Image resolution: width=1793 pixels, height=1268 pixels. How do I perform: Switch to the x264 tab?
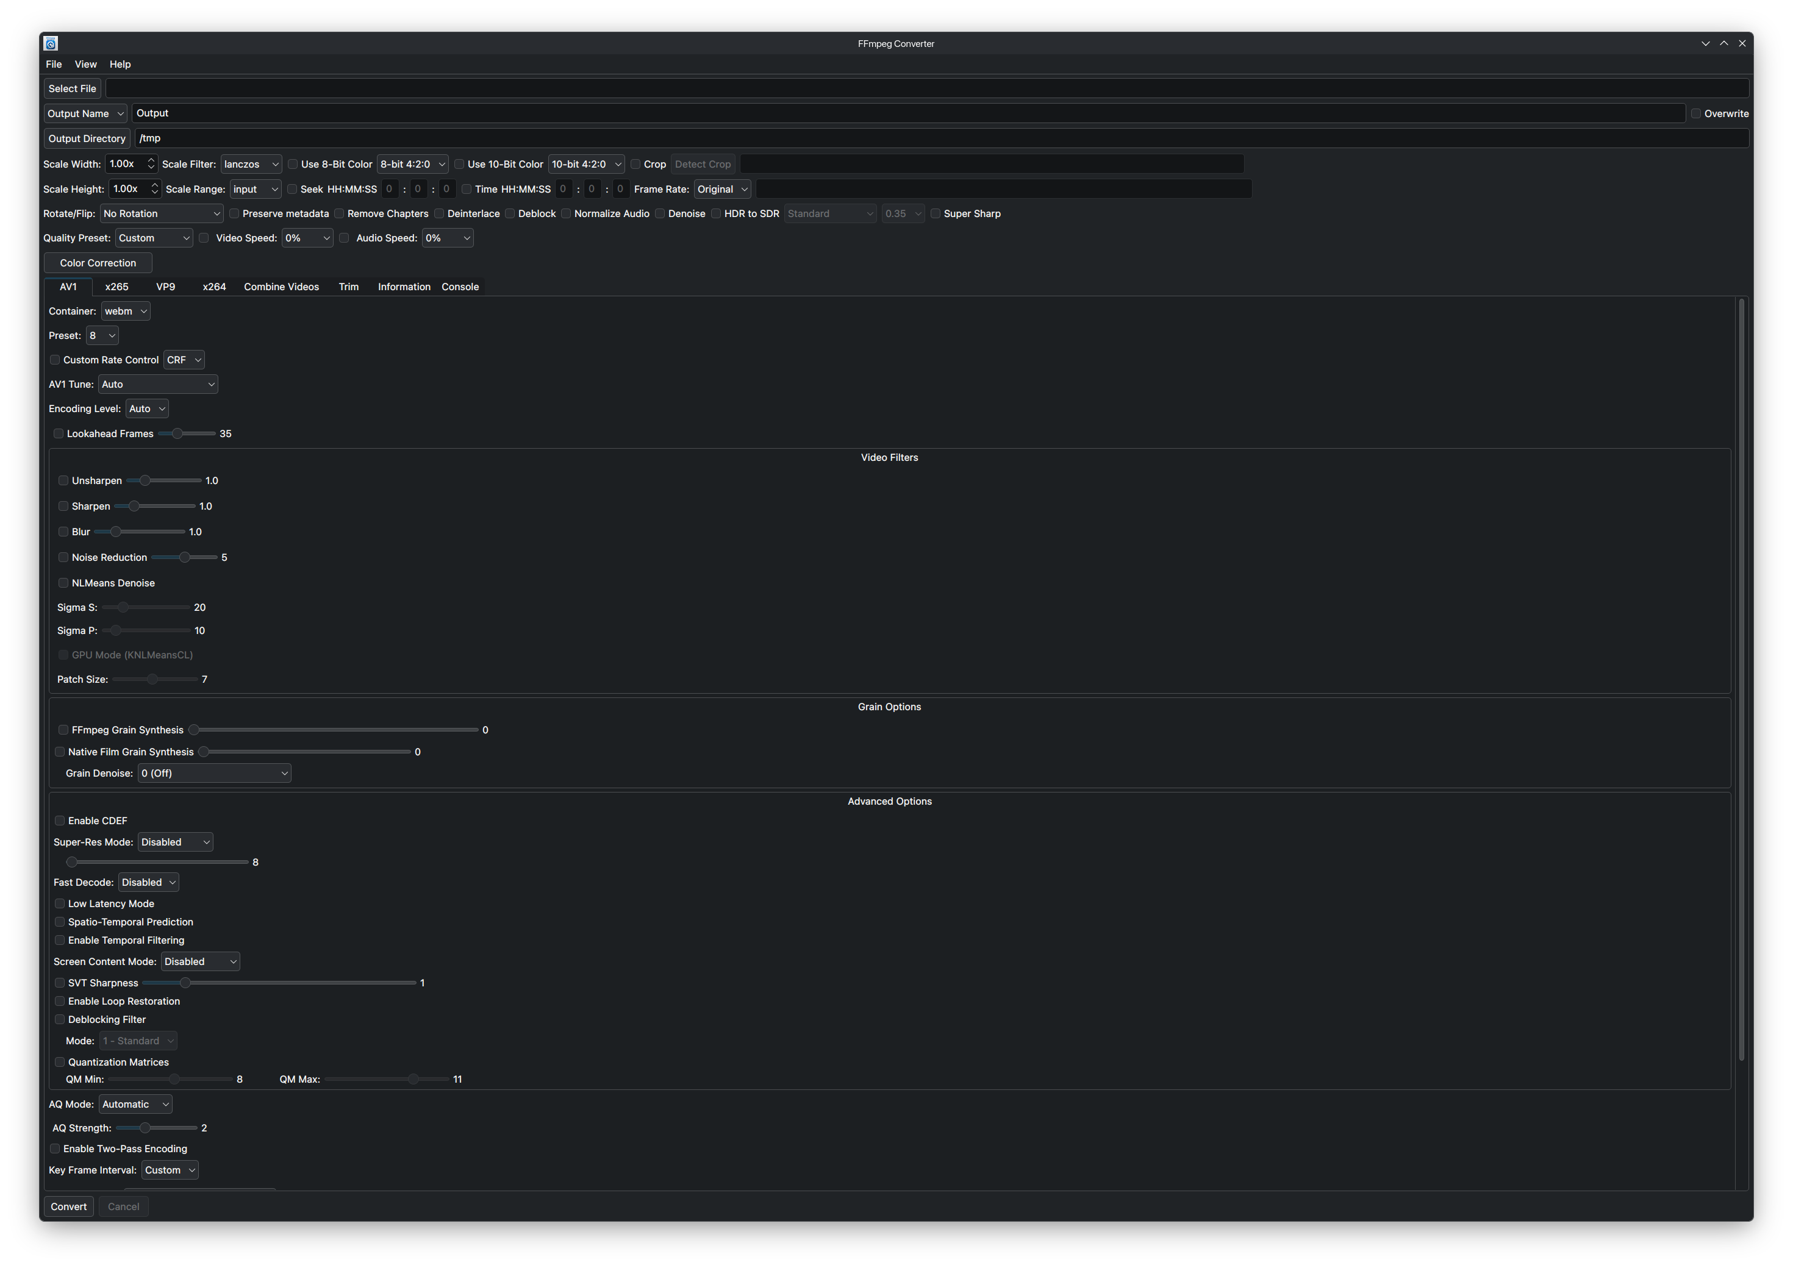click(214, 287)
